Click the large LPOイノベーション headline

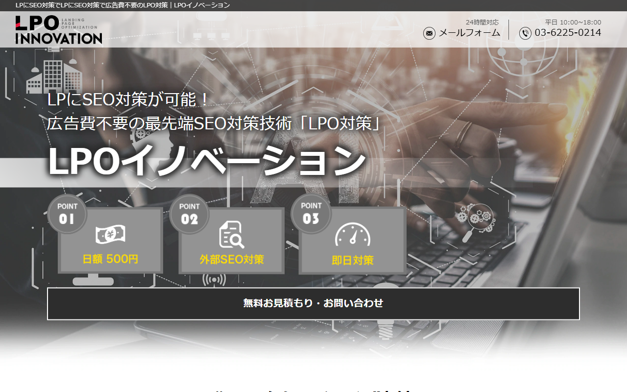pos(206,161)
